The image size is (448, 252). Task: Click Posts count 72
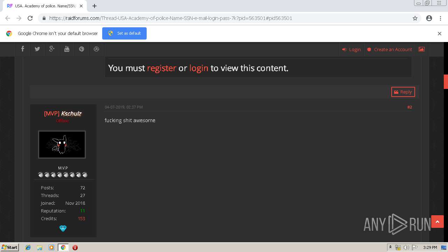(x=83, y=188)
